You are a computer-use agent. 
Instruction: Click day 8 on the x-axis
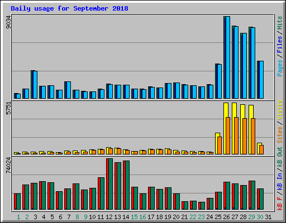[x=77, y=217]
